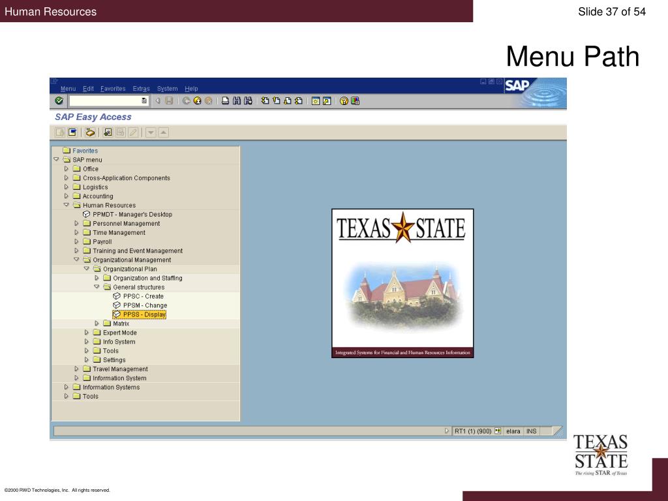
Task: Expand the Training and Event Management folder
Action: coord(76,250)
